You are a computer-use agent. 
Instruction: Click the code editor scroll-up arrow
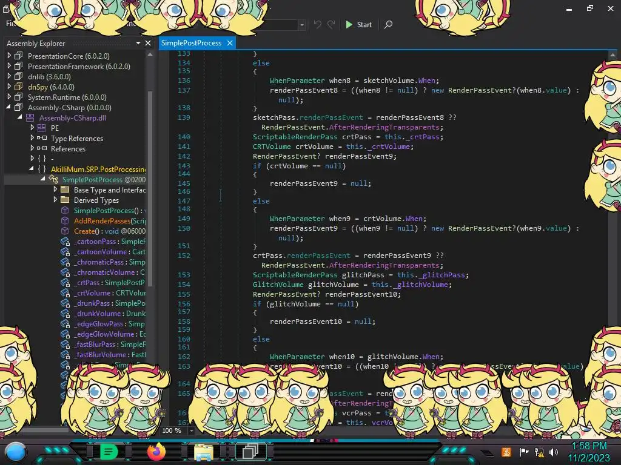point(613,55)
